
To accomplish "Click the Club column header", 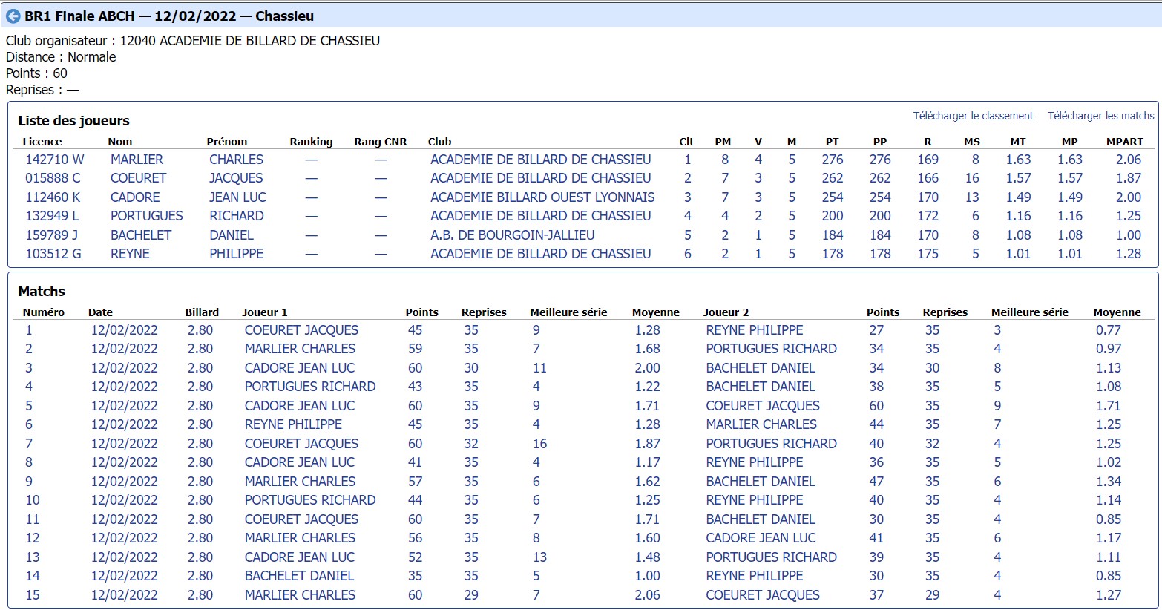I will tap(439, 142).
